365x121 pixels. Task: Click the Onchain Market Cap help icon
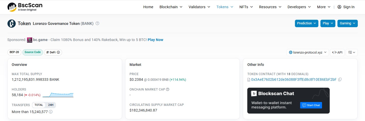[168, 89]
